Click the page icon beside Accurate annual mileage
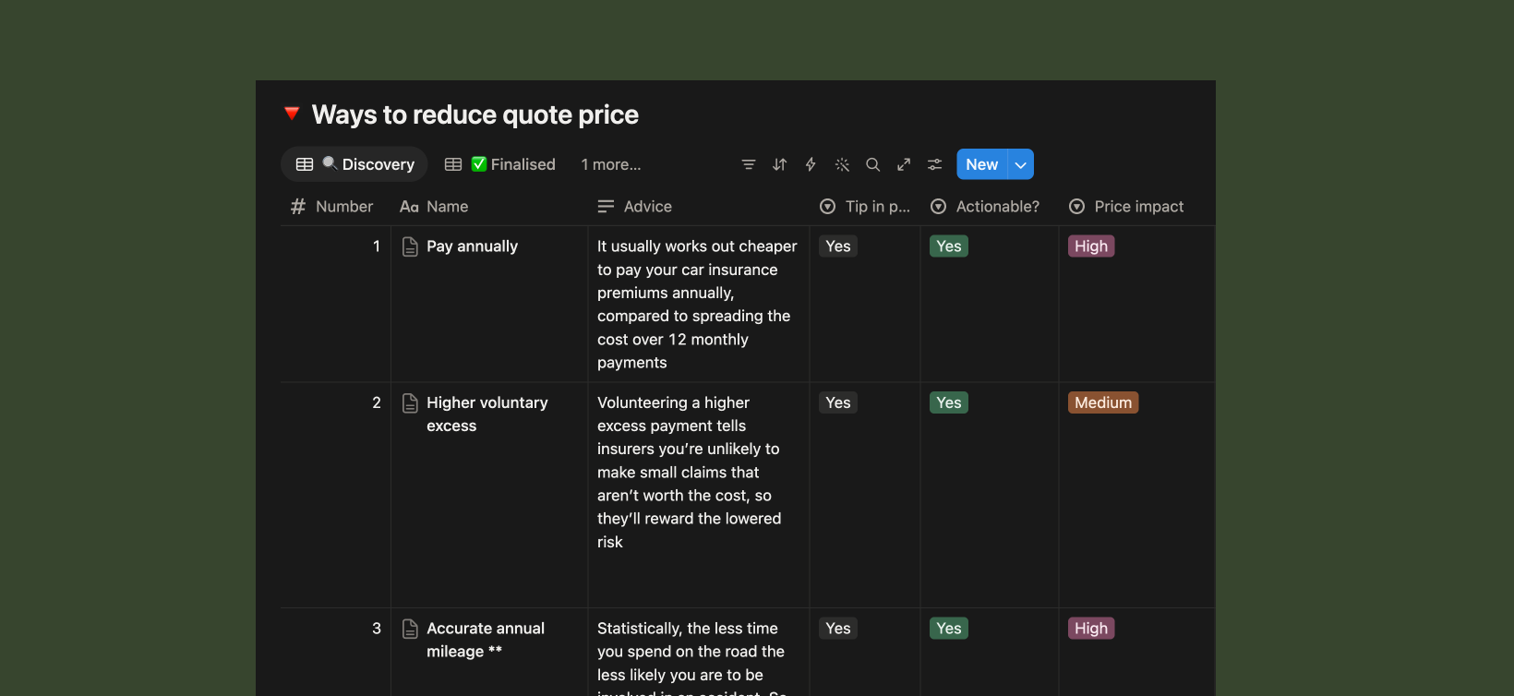The image size is (1514, 696). (x=411, y=629)
